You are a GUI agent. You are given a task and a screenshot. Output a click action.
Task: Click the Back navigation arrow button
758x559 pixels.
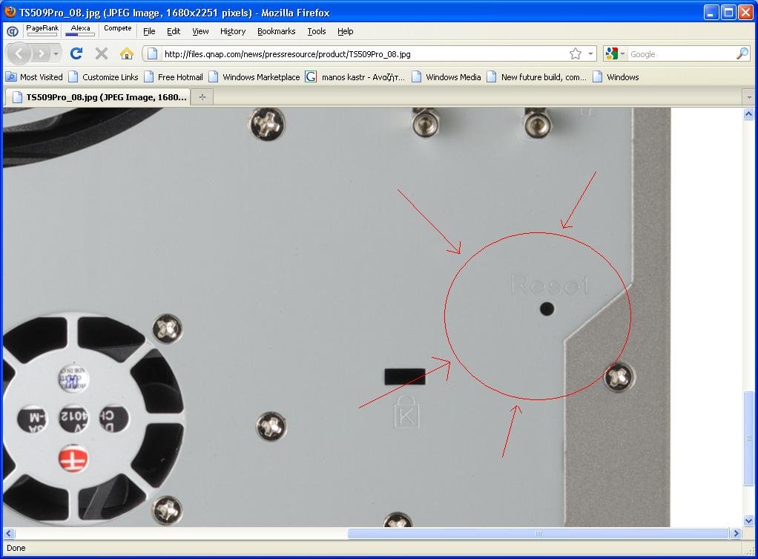coord(19,53)
